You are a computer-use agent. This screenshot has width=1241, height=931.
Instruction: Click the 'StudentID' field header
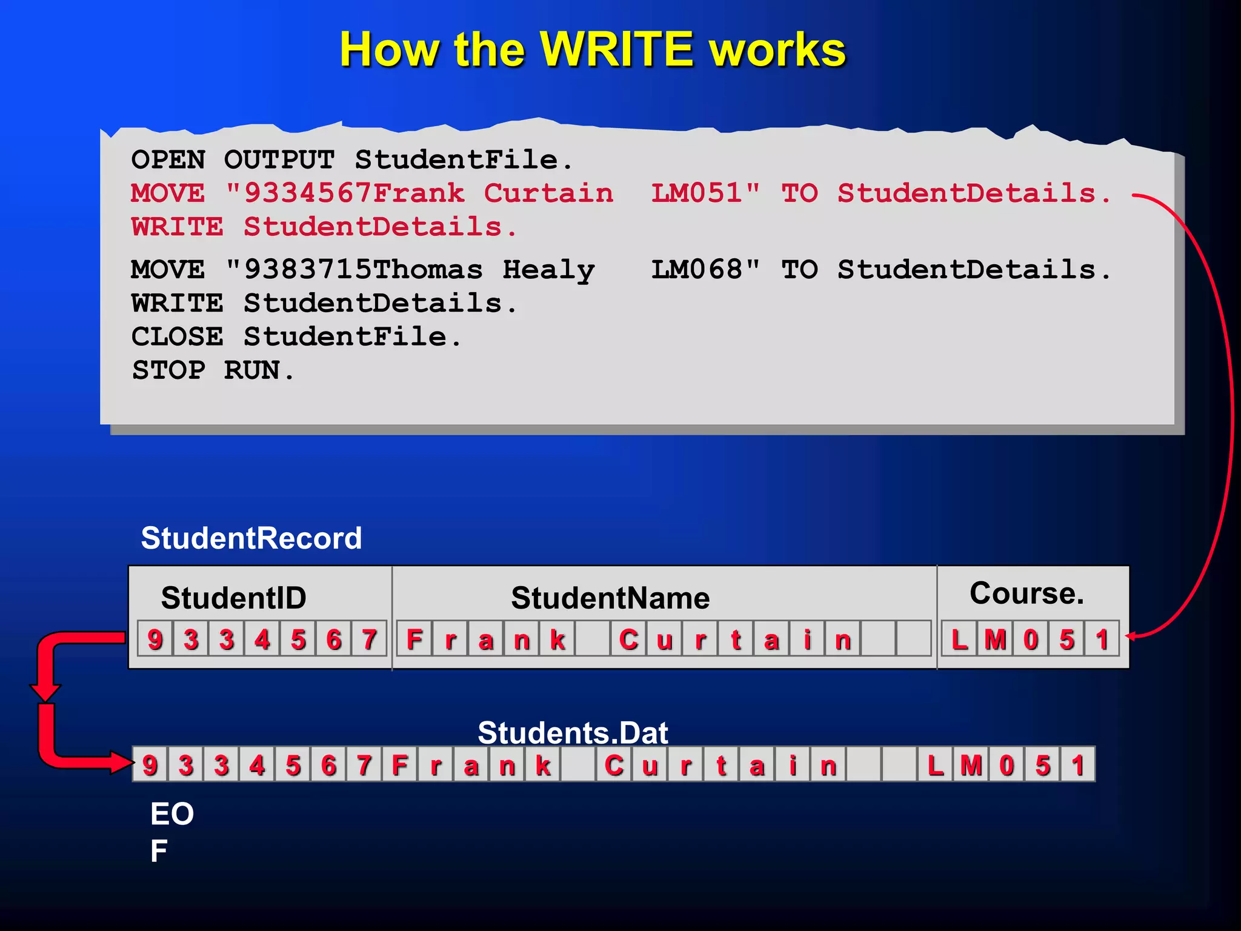tap(234, 598)
